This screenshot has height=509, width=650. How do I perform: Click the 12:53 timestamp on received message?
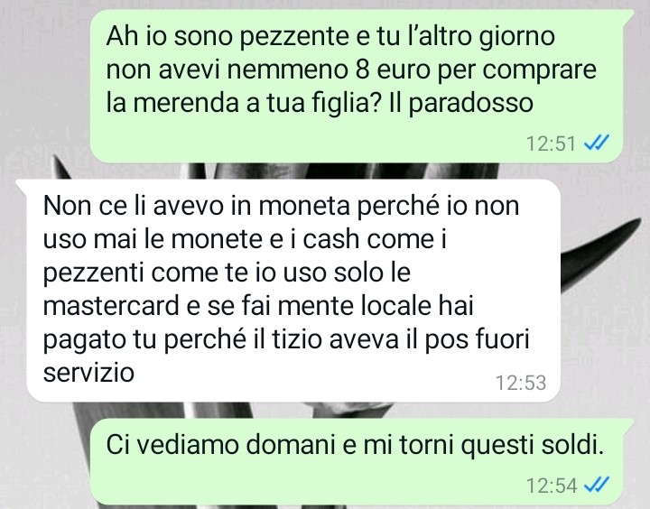click(521, 383)
